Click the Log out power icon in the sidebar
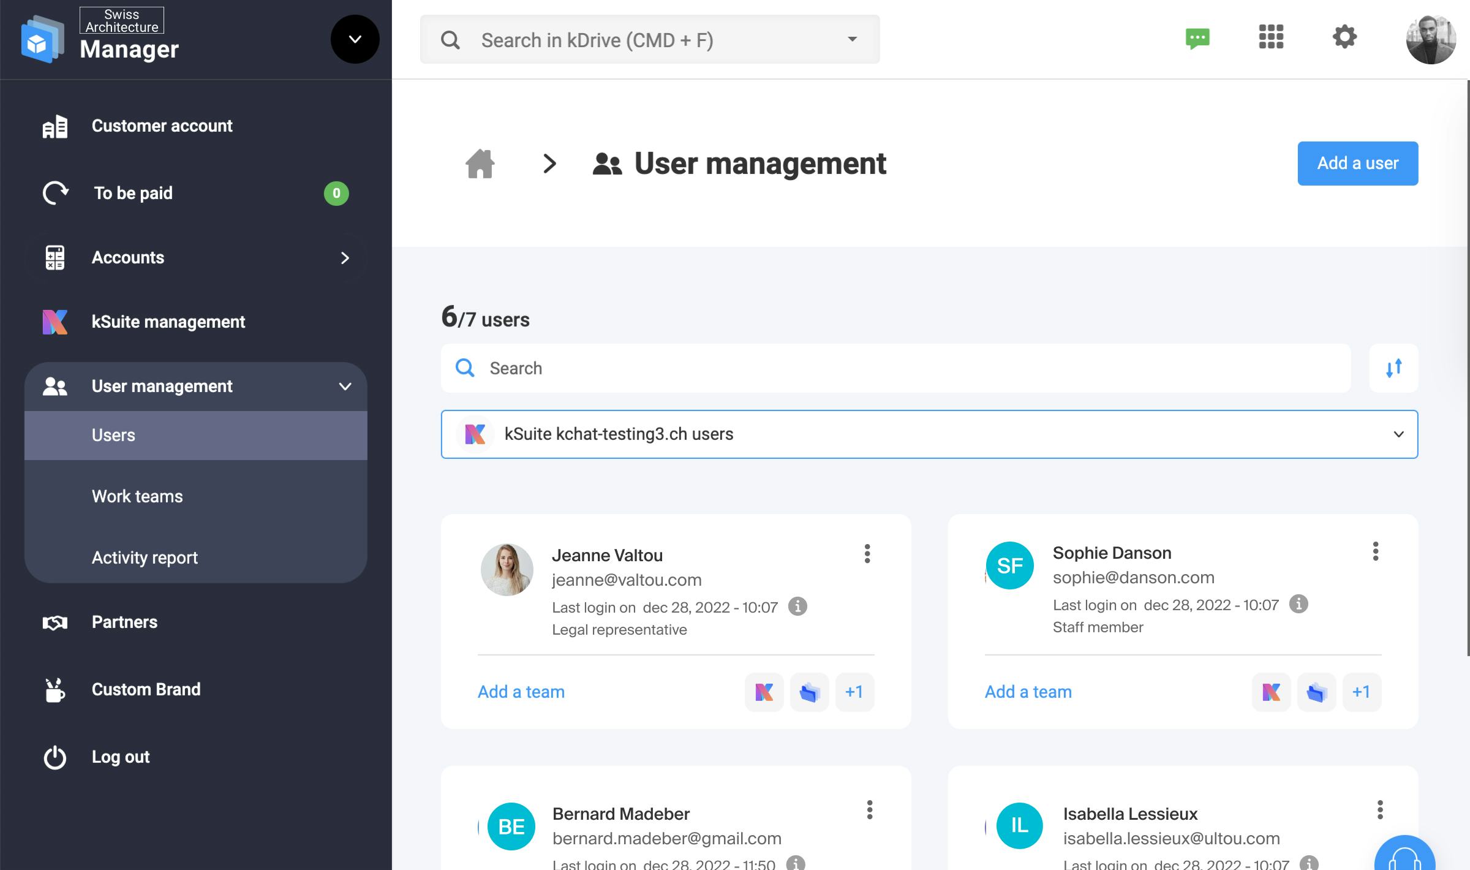The image size is (1470, 870). [54, 757]
